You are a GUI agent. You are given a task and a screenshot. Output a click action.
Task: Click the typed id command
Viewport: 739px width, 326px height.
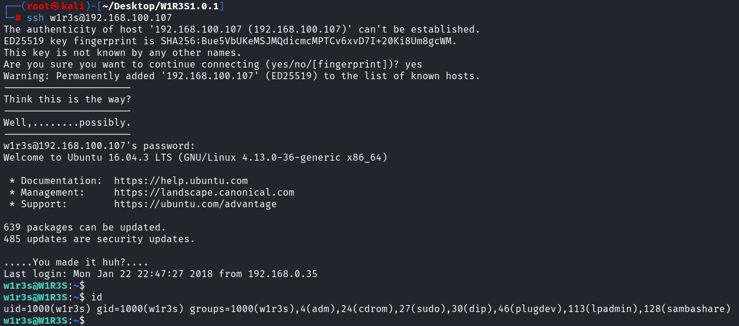[x=97, y=297]
